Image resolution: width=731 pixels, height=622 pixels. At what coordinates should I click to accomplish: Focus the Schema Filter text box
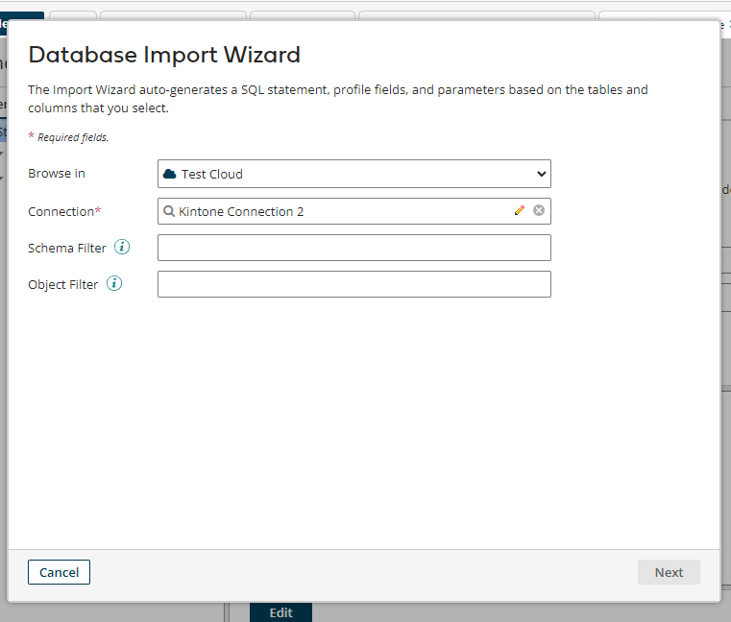pyautogui.click(x=353, y=248)
